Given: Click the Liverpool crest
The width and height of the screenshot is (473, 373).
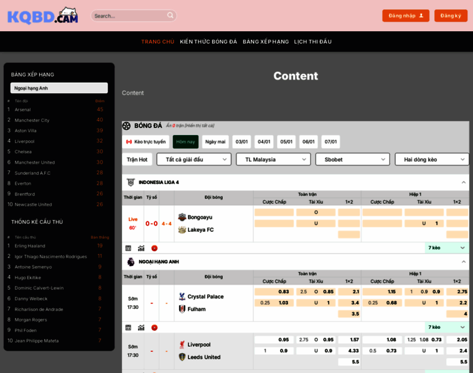Looking at the screenshot, I should click(182, 344).
